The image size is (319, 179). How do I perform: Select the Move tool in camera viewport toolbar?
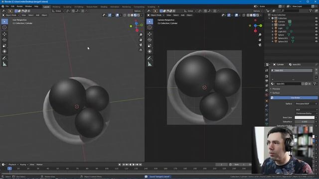pyautogui.click(x=150, y=34)
